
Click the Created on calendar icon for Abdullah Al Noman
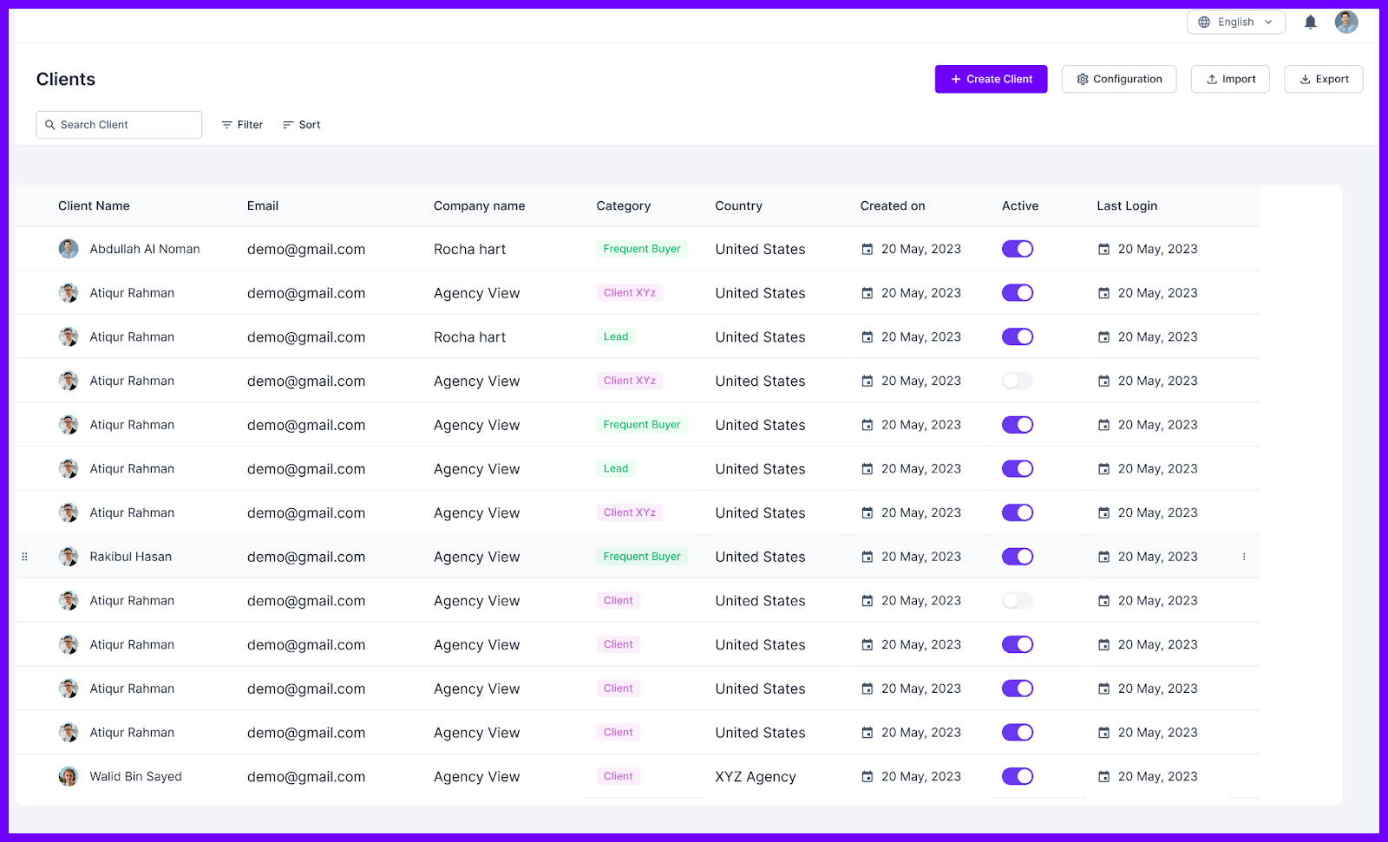point(867,250)
